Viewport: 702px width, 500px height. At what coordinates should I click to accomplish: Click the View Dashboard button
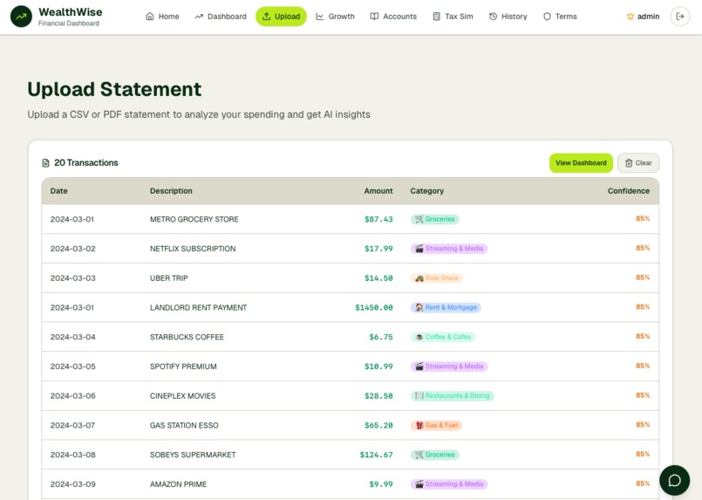(581, 163)
